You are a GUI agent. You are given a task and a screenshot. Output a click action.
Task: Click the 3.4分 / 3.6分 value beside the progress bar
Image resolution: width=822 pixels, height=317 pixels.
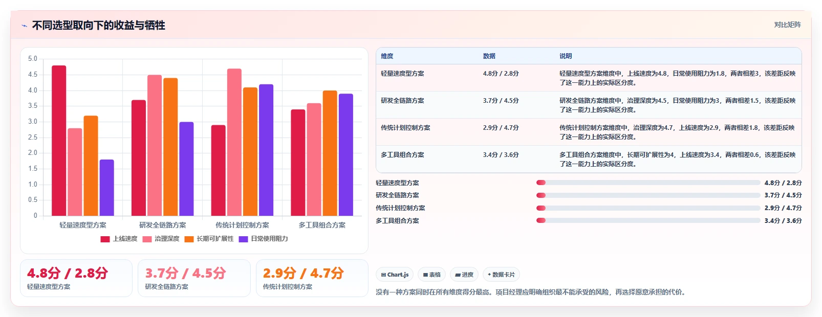tap(783, 221)
